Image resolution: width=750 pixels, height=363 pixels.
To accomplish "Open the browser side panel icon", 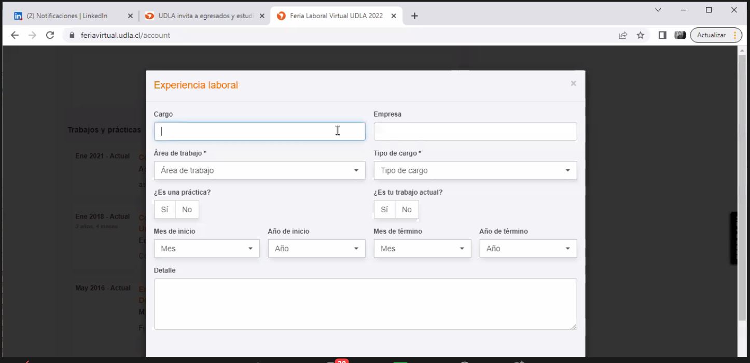I will click(x=662, y=35).
